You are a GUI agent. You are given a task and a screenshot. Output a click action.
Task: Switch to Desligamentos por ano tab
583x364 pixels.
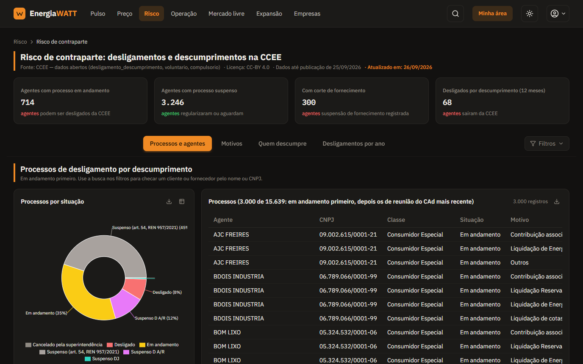[354, 143]
